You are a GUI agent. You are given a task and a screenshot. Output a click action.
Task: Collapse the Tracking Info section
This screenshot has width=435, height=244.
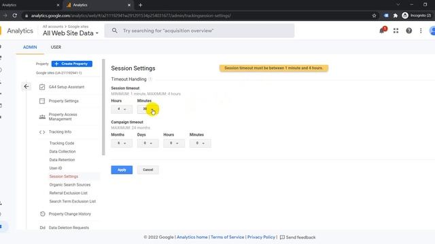point(60,132)
